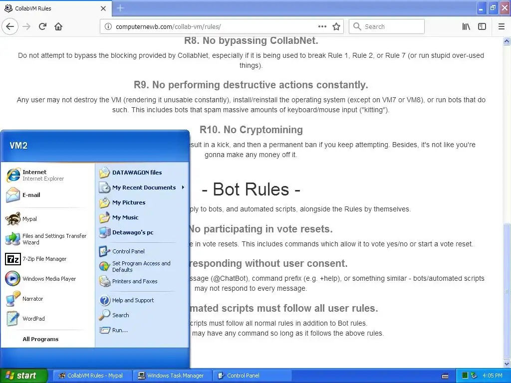Viewport: 511px width, 383px height.
Task: Open Printers and Faxes
Action: point(142,281)
